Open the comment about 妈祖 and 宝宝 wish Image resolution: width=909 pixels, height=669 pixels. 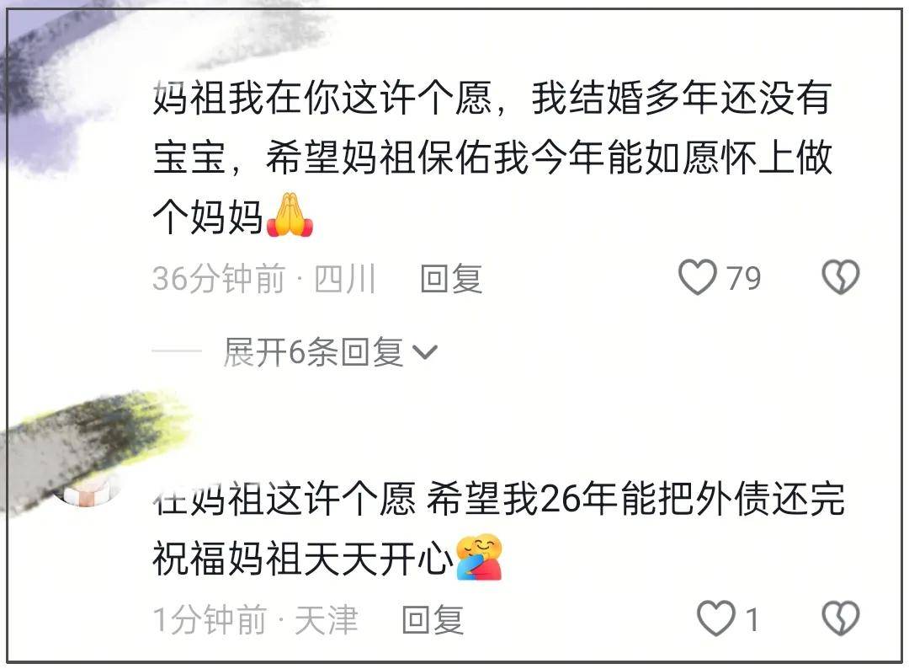pos(492,158)
